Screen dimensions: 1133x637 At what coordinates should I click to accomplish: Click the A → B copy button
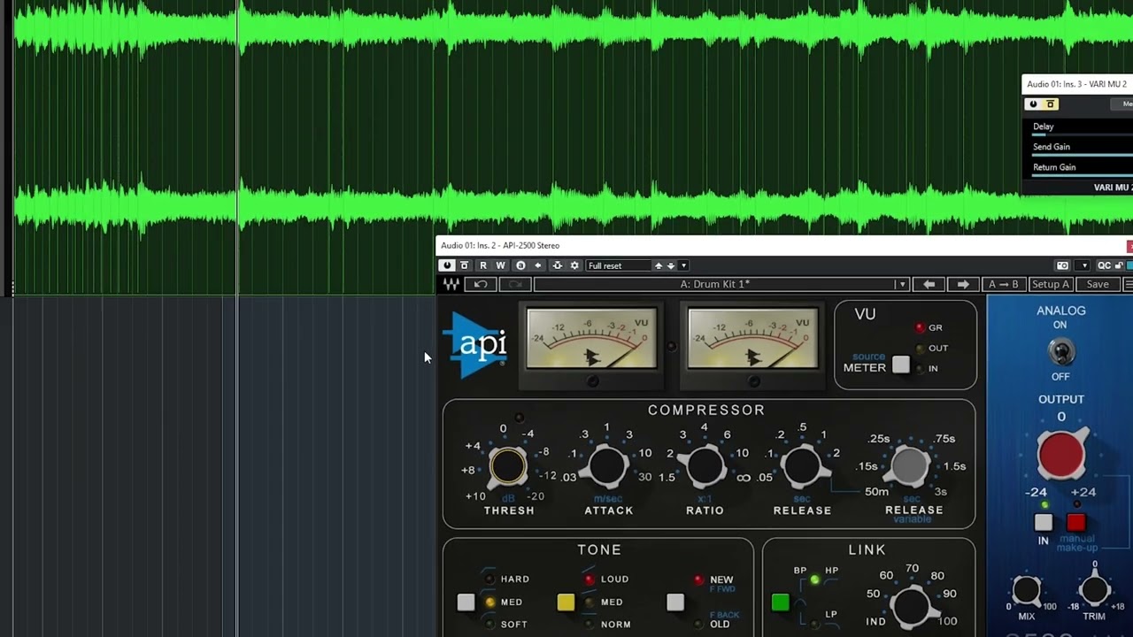click(x=1003, y=284)
